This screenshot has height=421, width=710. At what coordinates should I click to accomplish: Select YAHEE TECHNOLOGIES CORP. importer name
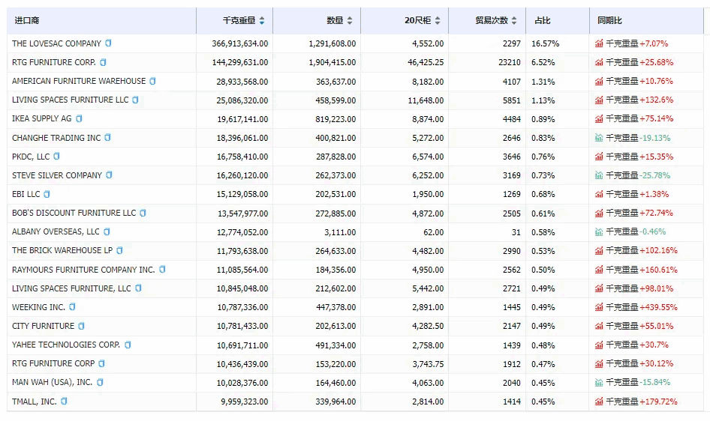tap(66, 345)
